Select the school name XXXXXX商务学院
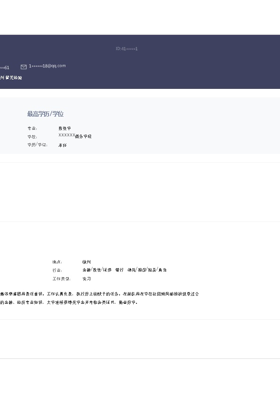This screenshot has width=280, height=396. pyautogui.click(x=75, y=136)
